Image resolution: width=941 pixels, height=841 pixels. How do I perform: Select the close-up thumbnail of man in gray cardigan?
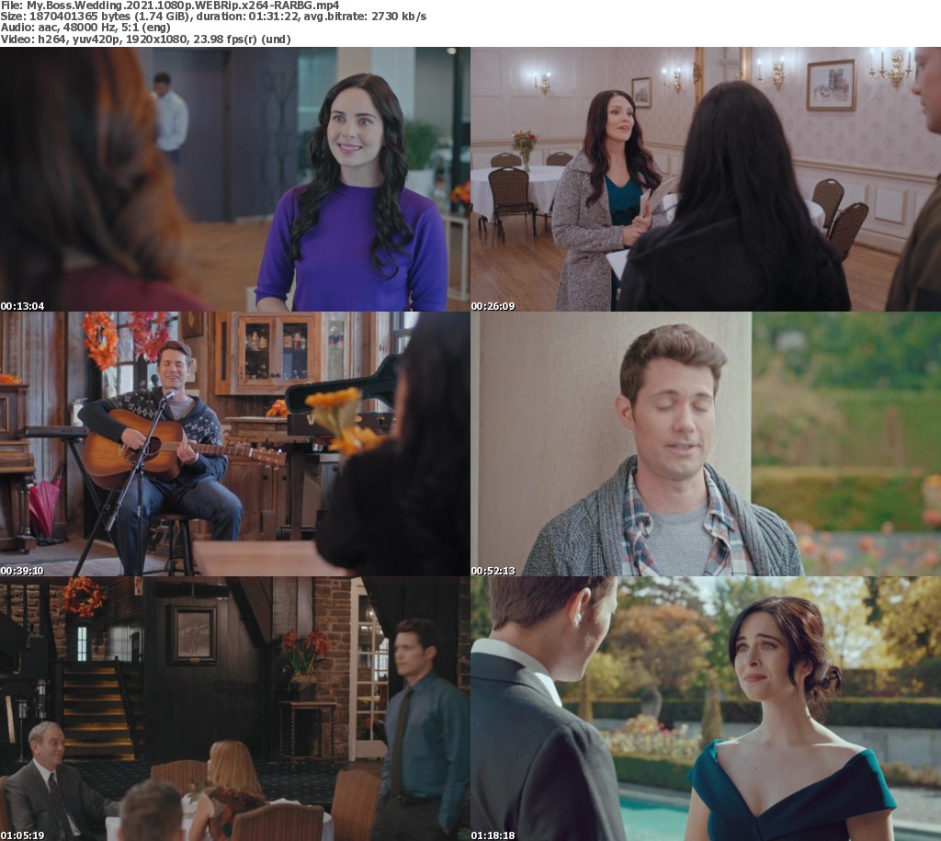coord(705,444)
